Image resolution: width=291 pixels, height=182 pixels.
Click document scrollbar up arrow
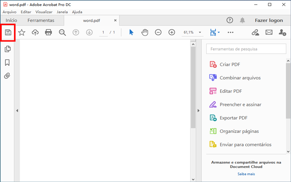[193, 44]
